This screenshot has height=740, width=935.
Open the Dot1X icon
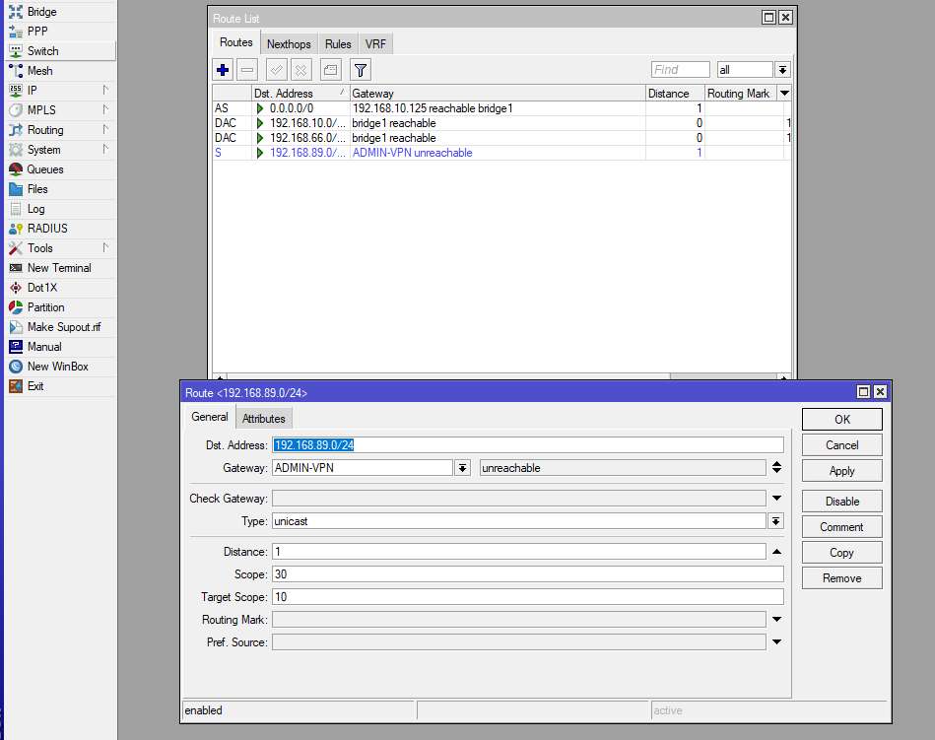16,288
